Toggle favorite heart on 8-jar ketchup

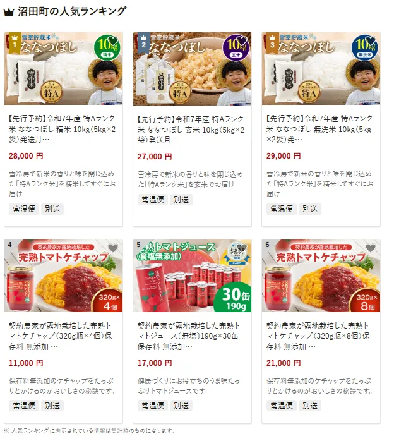[371, 248]
